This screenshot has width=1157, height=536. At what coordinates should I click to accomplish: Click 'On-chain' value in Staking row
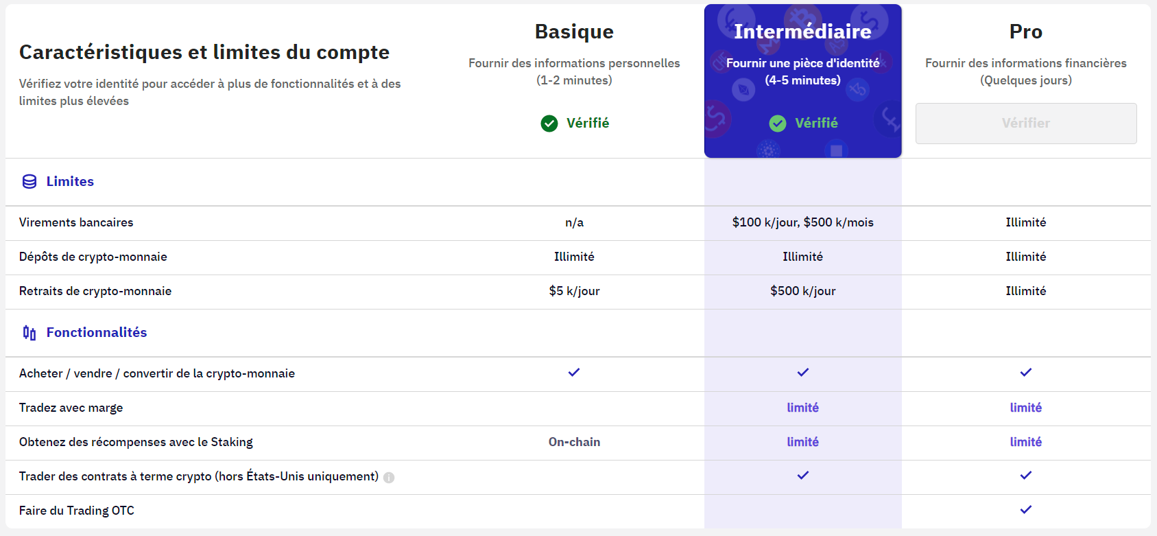pyautogui.click(x=574, y=442)
